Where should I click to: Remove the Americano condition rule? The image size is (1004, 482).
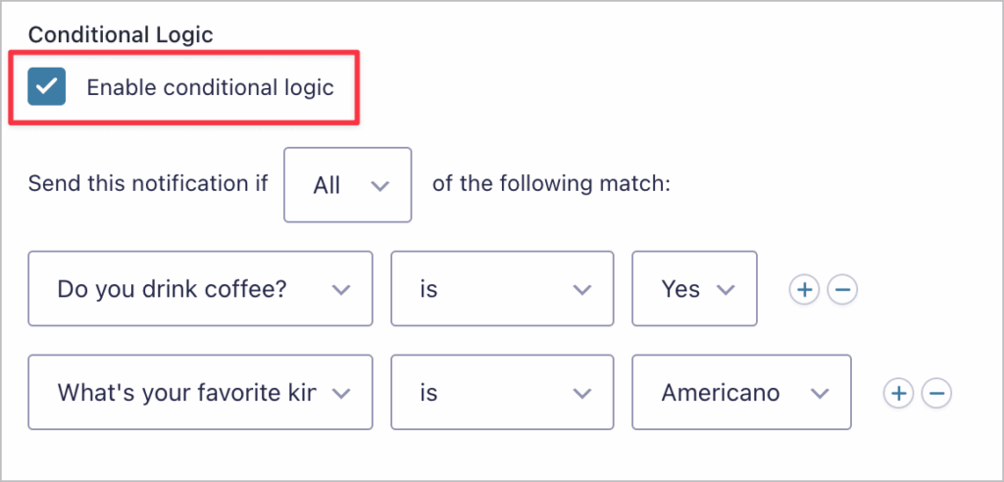tap(937, 394)
